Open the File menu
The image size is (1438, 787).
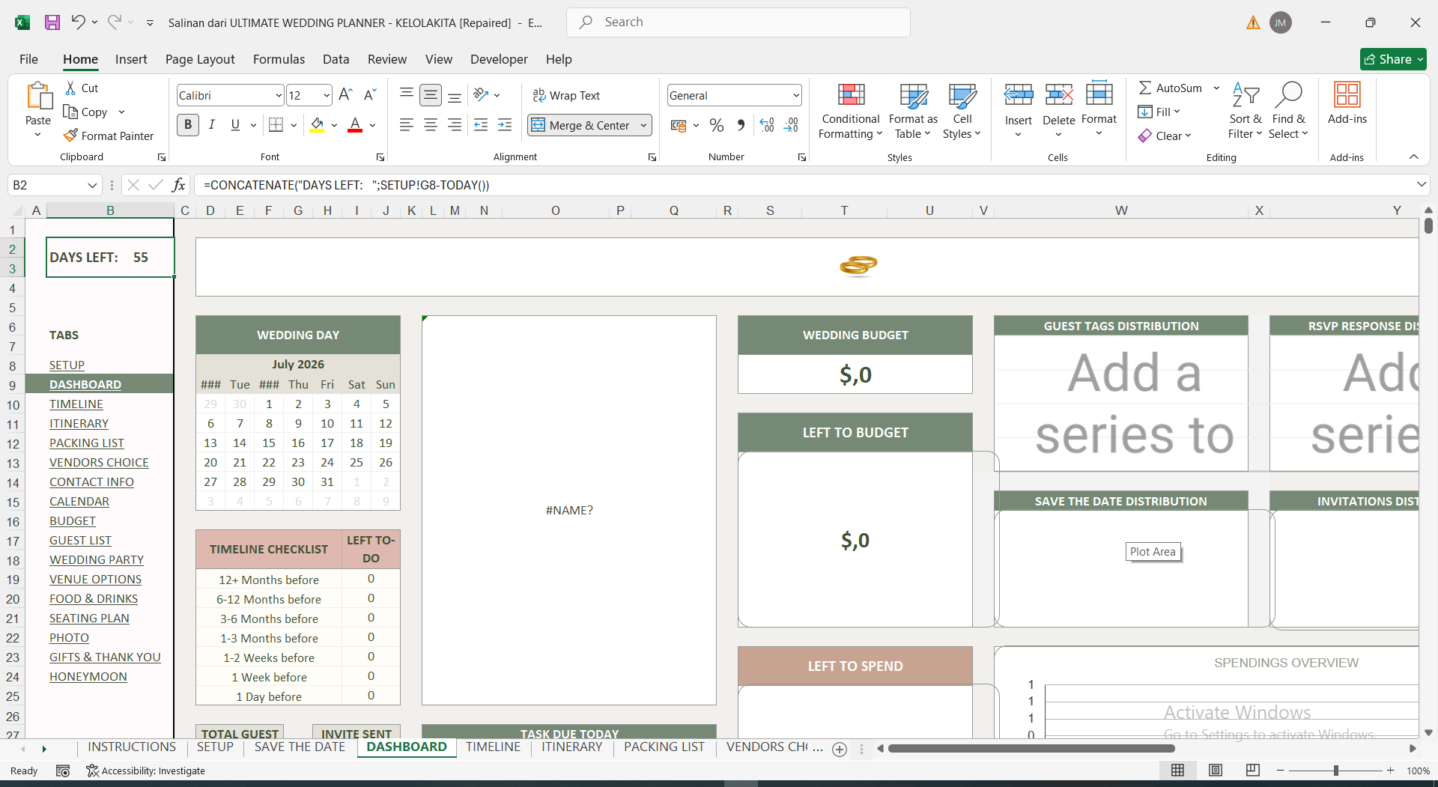pos(28,59)
